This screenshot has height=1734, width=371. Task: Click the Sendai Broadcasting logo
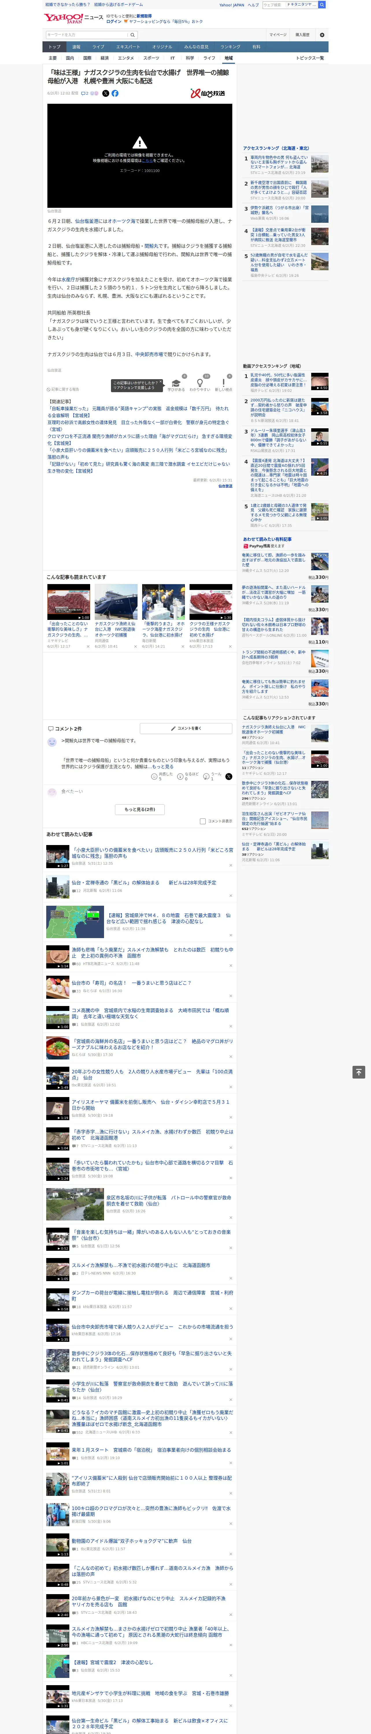point(207,94)
